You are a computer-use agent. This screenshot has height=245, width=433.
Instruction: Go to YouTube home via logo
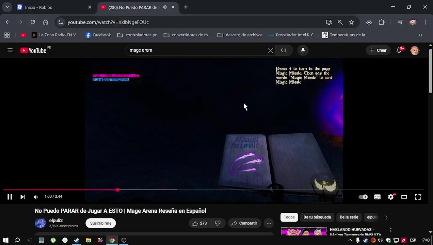(x=33, y=50)
